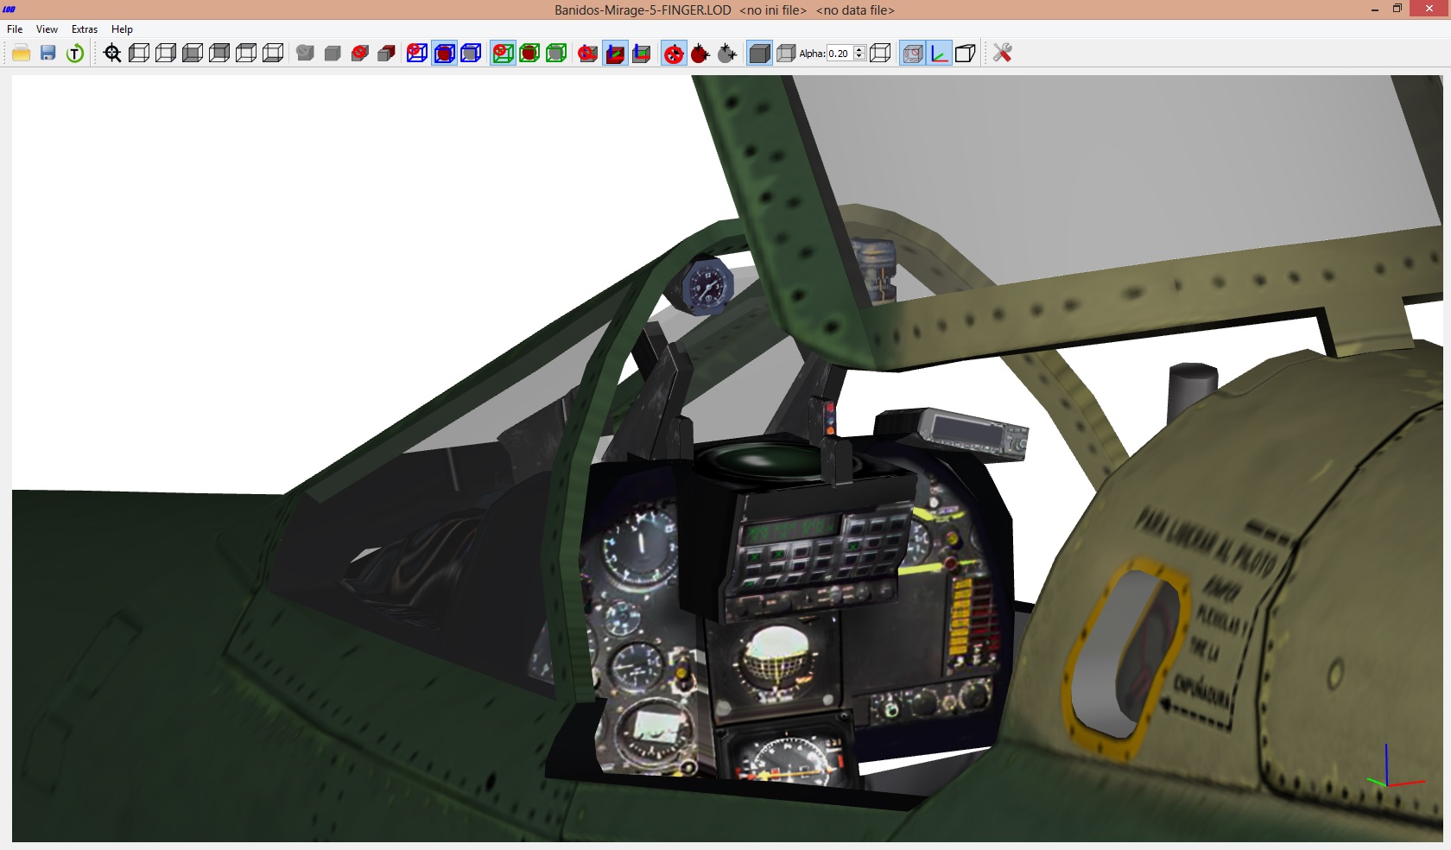1451x850 pixels.
Task: Click the Alpha value input field
Action: point(840,53)
